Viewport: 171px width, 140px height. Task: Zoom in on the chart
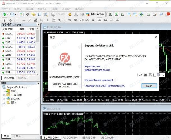[x=129, y=14]
